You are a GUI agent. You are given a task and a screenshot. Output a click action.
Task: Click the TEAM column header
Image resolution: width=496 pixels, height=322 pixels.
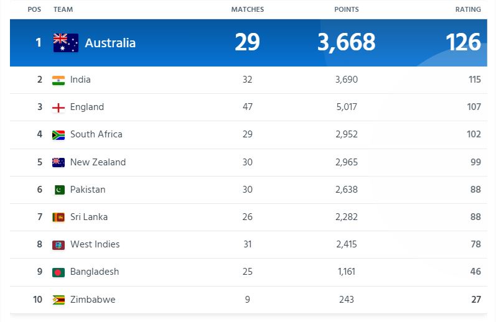coord(62,9)
